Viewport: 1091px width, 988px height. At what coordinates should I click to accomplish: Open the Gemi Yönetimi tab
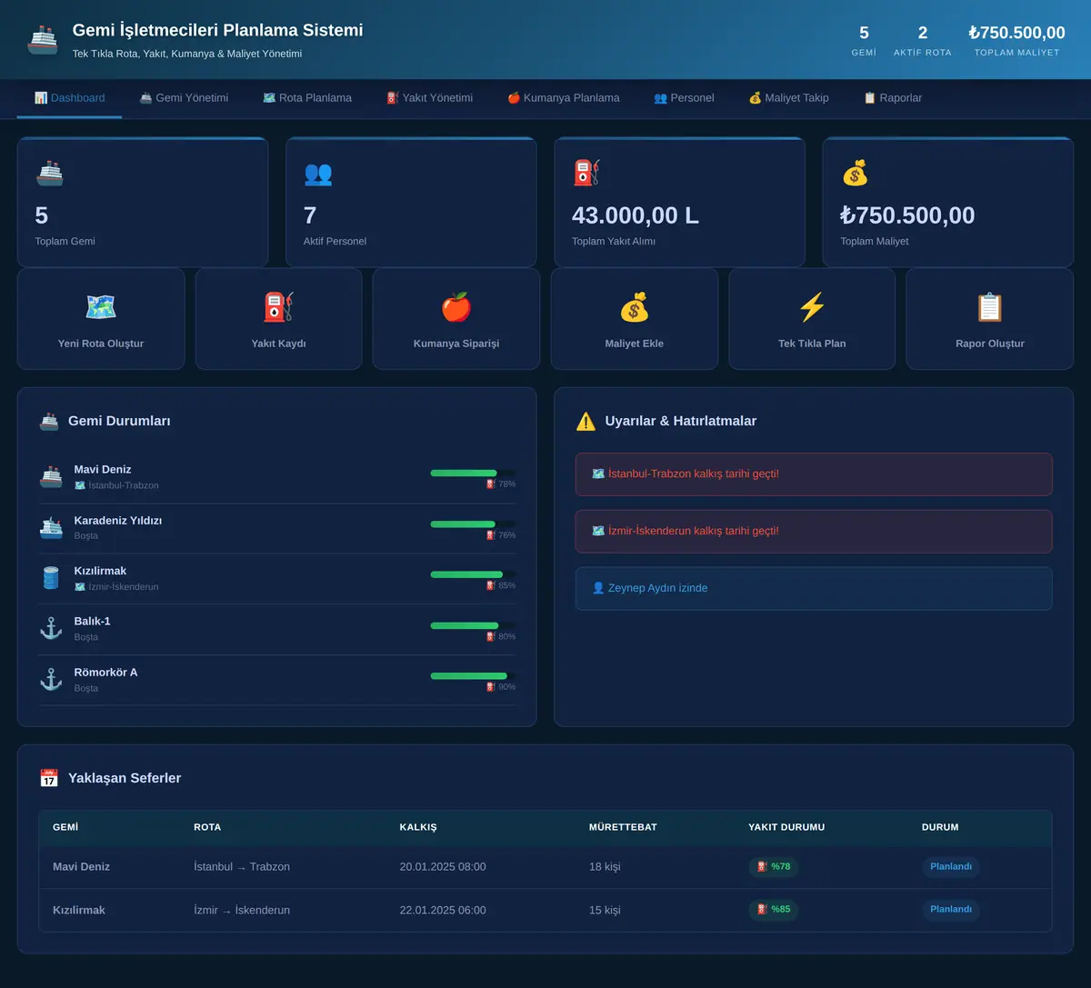pos(184,98)
